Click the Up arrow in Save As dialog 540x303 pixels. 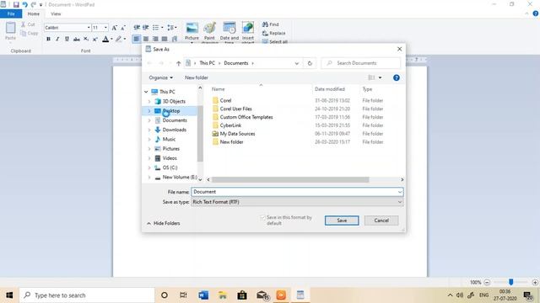click(x=178, y=63)
